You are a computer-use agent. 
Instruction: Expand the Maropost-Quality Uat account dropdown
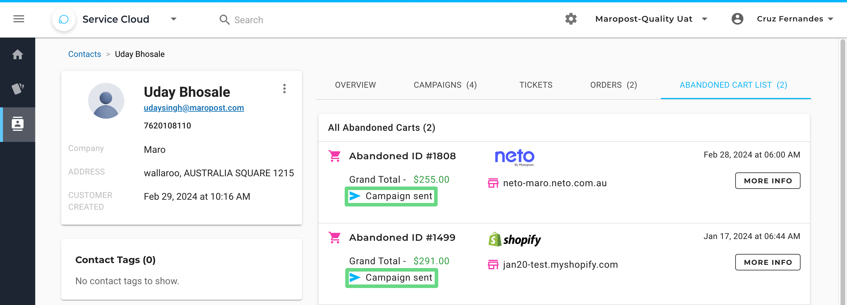pos(705,19)
